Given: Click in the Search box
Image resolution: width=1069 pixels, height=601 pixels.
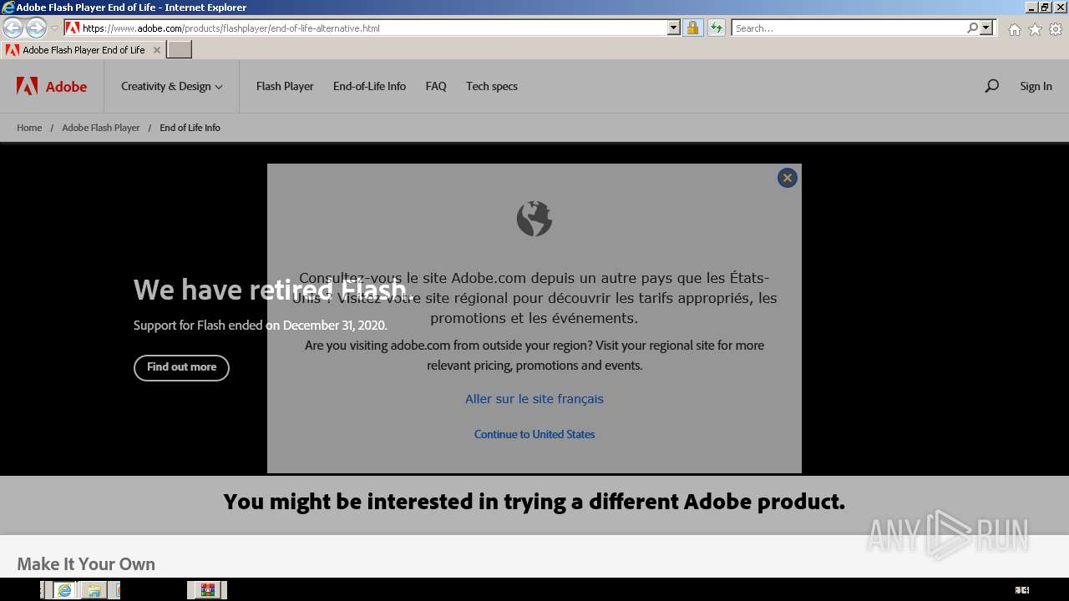Looking at the screenshot, I should click(x=848, y=28).
